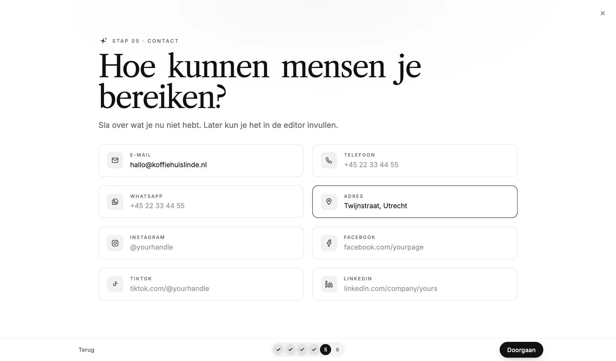
Task: Click the envelope icon in E-mail field
Action: (115, 160)
